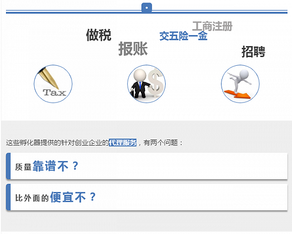Screen dimensions: 292x234
Task: Click the blue 交五险一金 text
Action: click(183, 36)
